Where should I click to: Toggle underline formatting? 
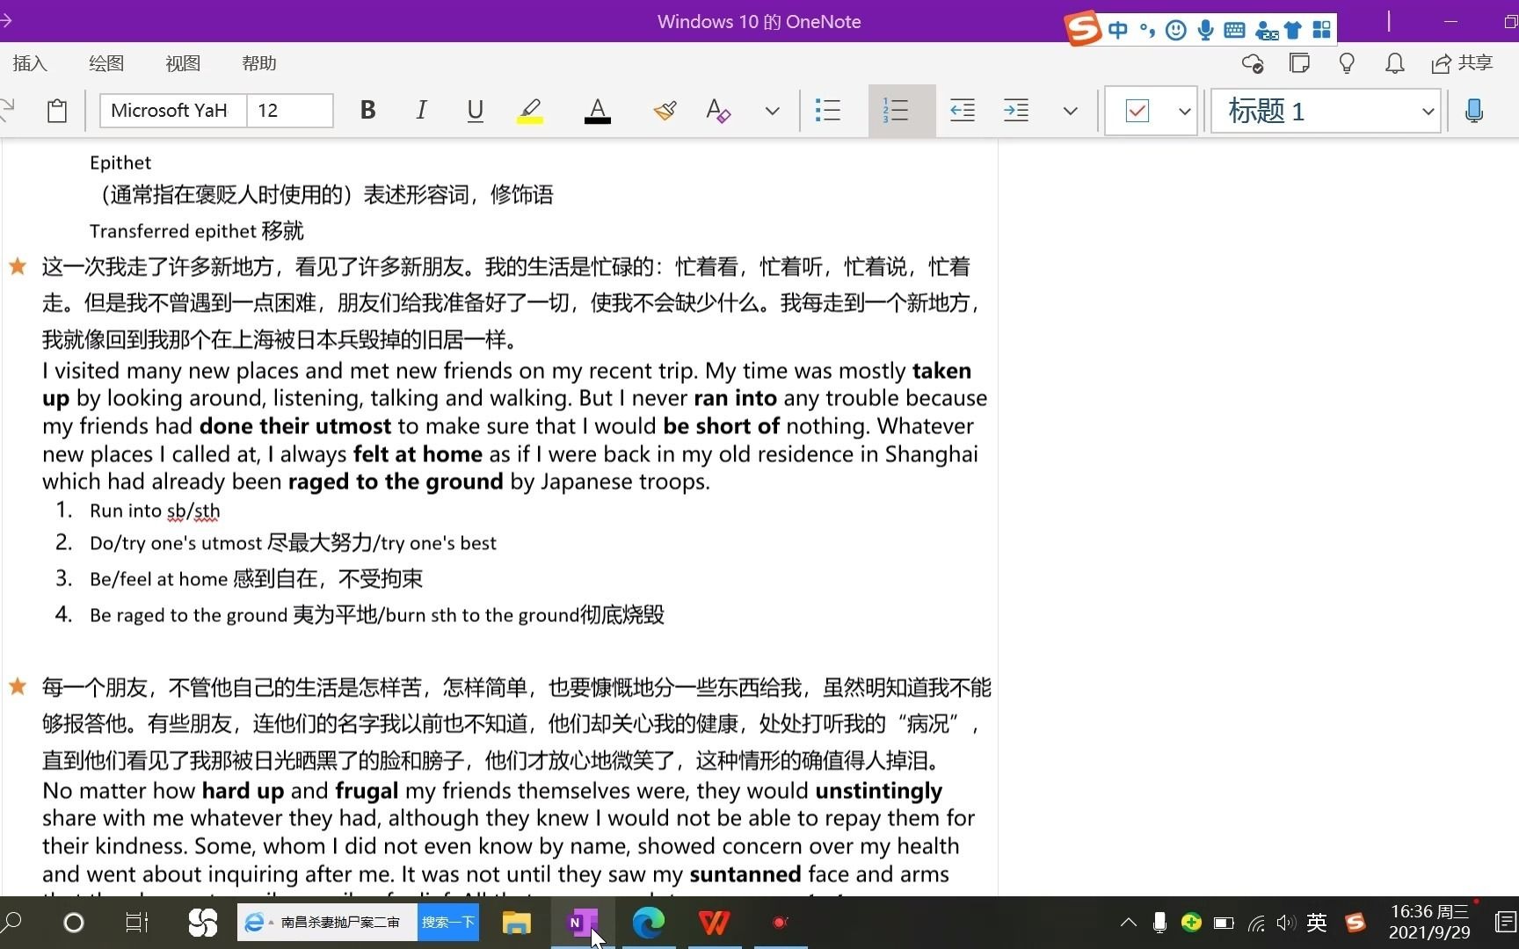pos(475,111)
